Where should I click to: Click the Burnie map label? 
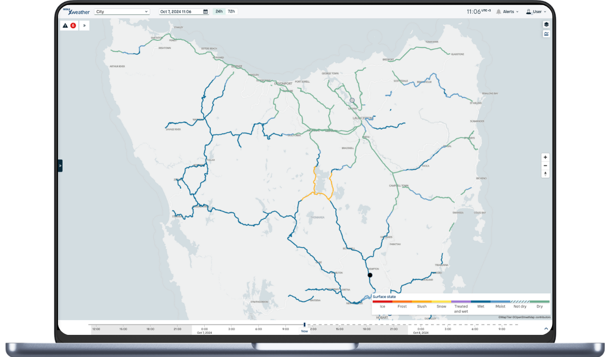point(237,66)
